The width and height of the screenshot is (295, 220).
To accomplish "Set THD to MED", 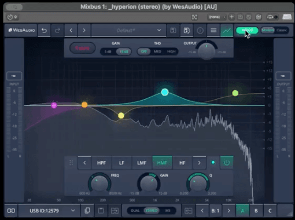I will [x=157, y=52].
